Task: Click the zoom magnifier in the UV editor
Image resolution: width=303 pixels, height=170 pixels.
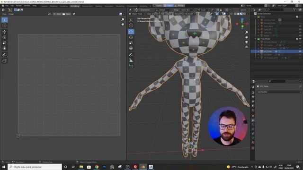Action: pos(123,19)
